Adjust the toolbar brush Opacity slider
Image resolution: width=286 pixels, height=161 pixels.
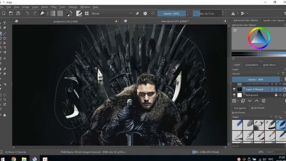tap(172, 13)
